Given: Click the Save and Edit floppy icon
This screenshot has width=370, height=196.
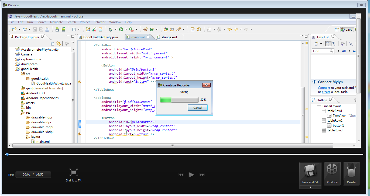Looking at the screenshot, I should click(x=310, y=174).
